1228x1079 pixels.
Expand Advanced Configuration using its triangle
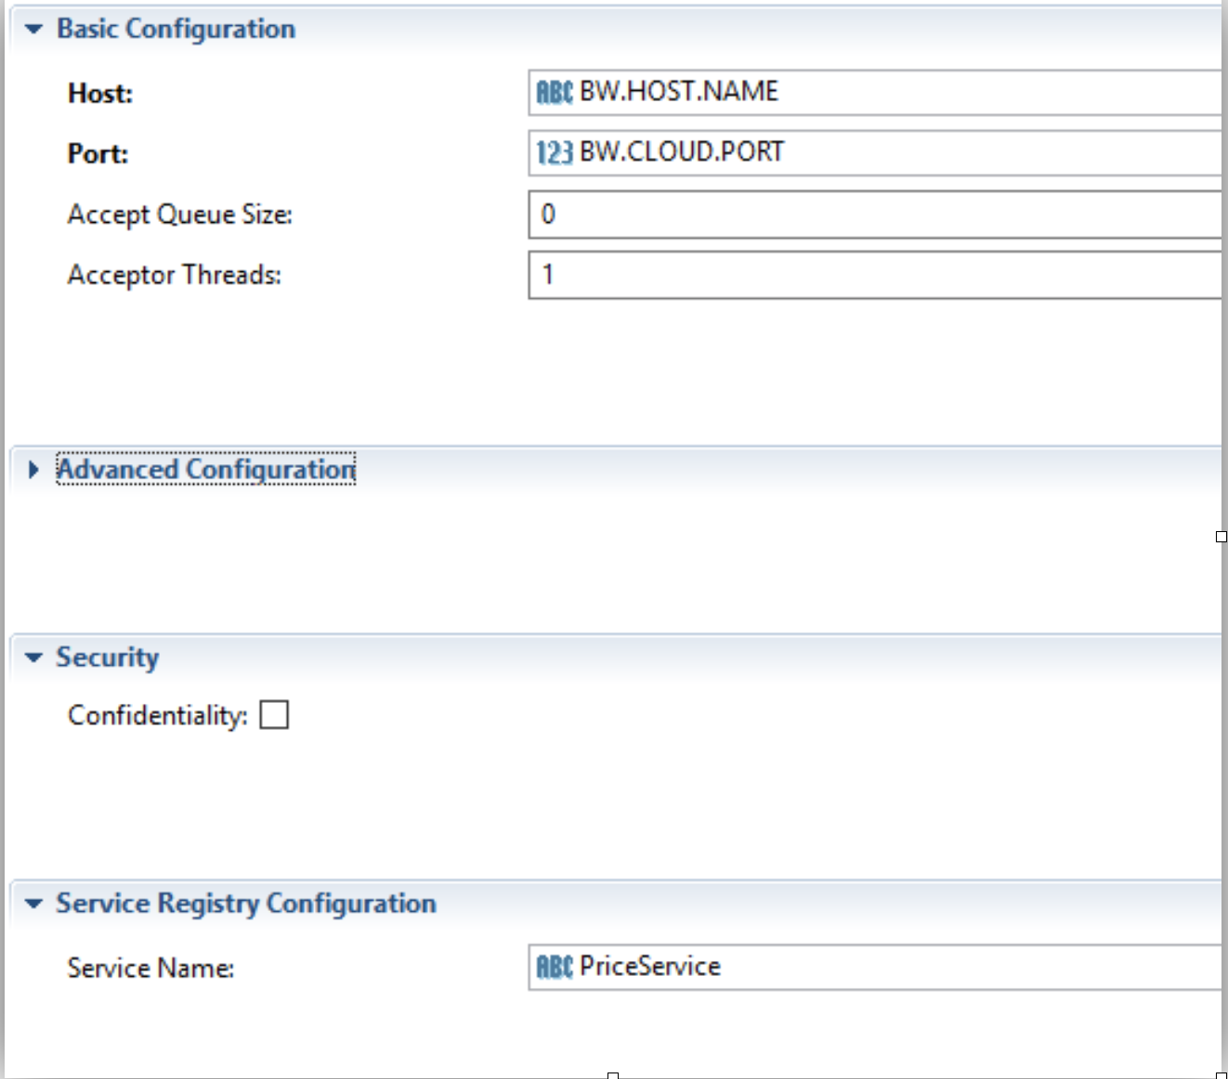[34, 469]
